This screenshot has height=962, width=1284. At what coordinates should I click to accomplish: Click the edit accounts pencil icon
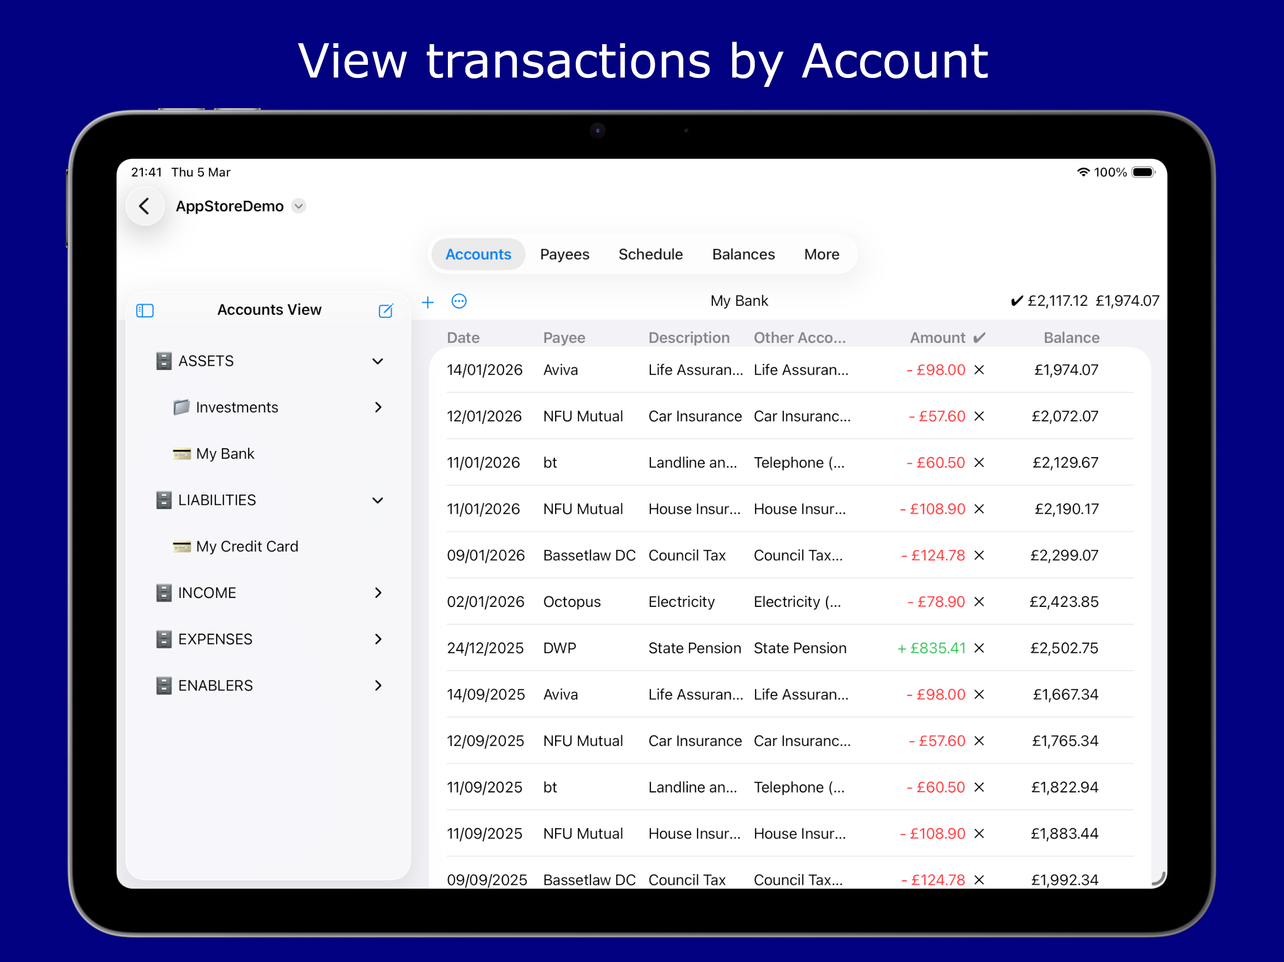pos(386,310)
